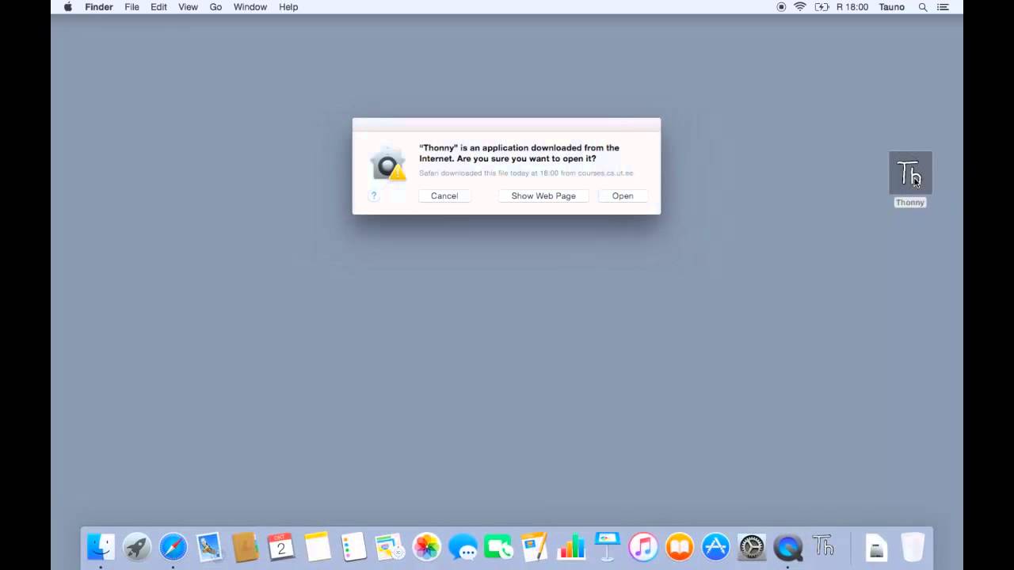Open the File menu
This screenshot has width=1014, height=570.
click(x=132, y=7)
